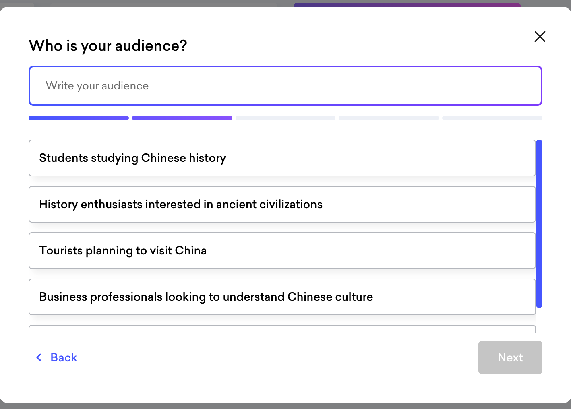Click the fourth empty progress step bar
Screen dimensions: 571x409
click(389, 118)
